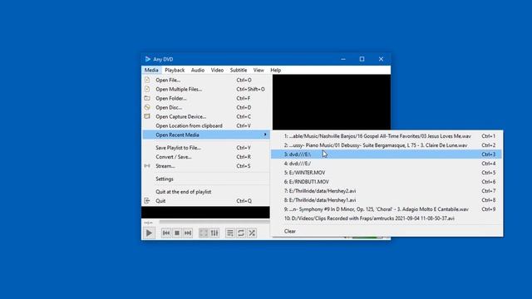The width and height of the screenshot is (532, 299).
Task: Open recent item 10 amtrucks avi clip
Action: 387,218
